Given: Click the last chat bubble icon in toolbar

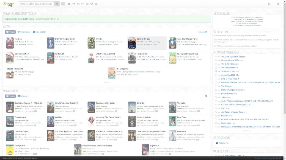Looking at the screenshot, I should click(x=96, y=4).
